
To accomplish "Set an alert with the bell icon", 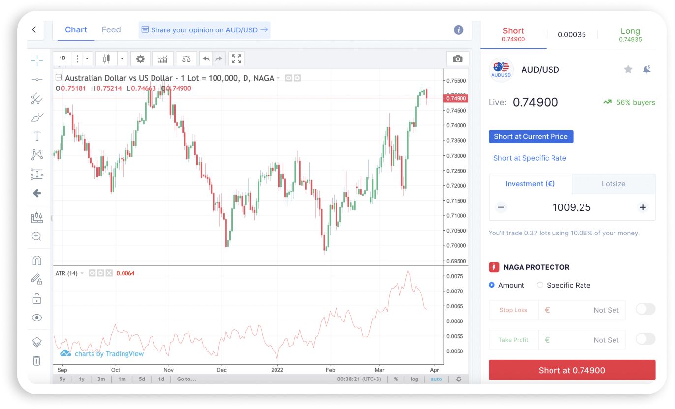I will click(647, 69).
